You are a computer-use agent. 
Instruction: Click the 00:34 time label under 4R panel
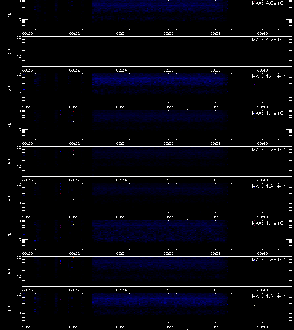tap(122, 143)
